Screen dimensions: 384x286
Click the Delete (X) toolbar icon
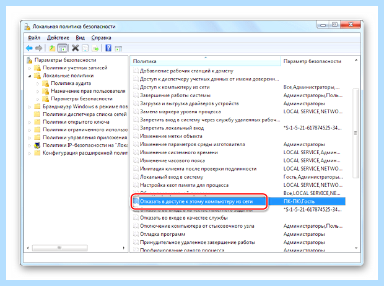75,48
